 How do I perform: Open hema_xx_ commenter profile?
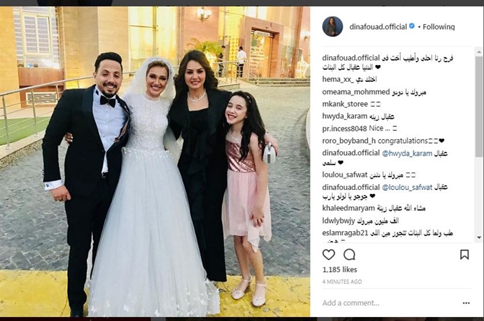[x=338, y=79]
